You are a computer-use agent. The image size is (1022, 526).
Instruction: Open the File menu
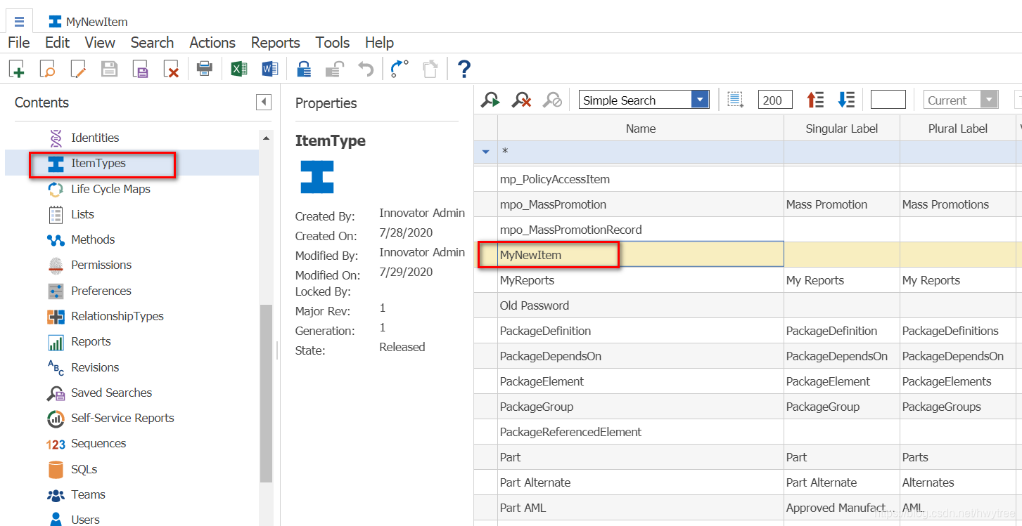pos(19,43)
